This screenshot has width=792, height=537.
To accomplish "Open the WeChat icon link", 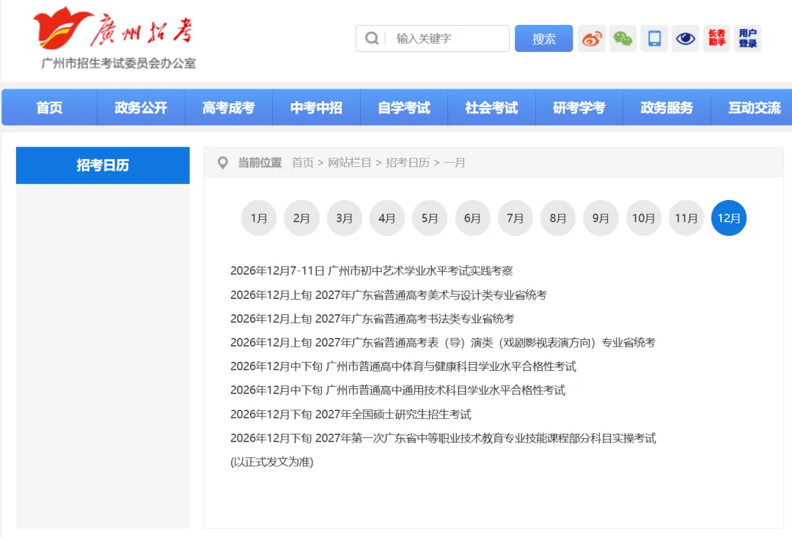I will pyautogui.click(x=623, y=38).
